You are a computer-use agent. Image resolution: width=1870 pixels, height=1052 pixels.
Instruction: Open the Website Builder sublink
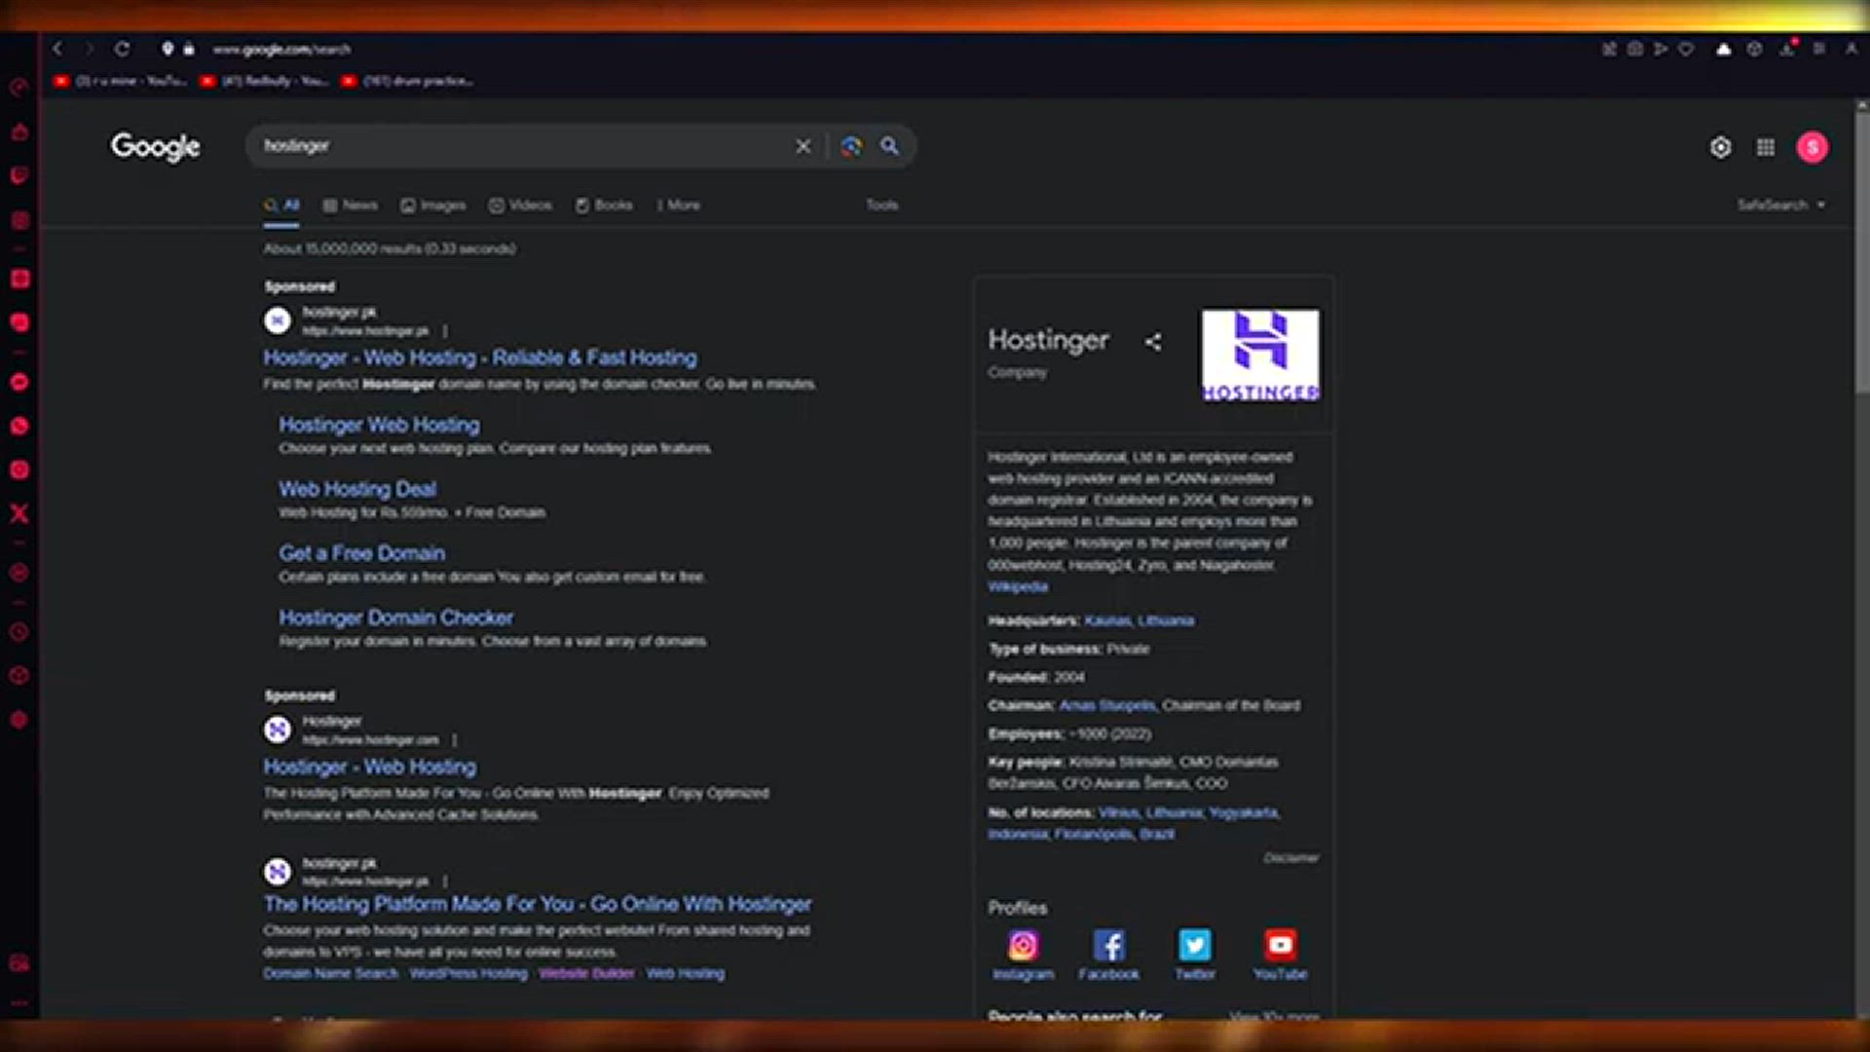coord(586,973)
